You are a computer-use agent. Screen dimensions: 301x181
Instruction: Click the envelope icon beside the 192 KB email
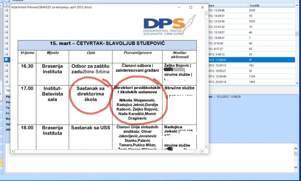pos(7,65)
